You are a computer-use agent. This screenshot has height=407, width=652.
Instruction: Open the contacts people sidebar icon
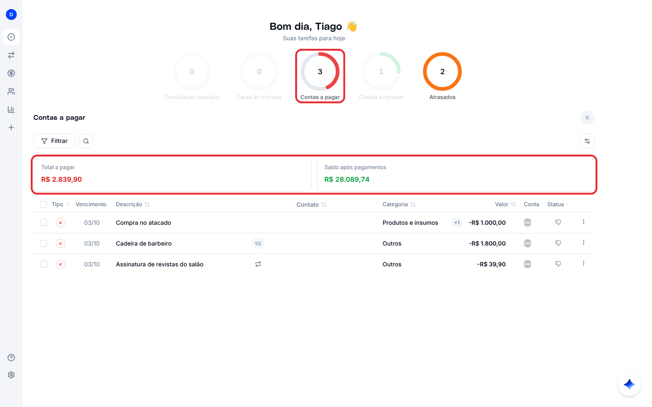click(x=11, y=91)
